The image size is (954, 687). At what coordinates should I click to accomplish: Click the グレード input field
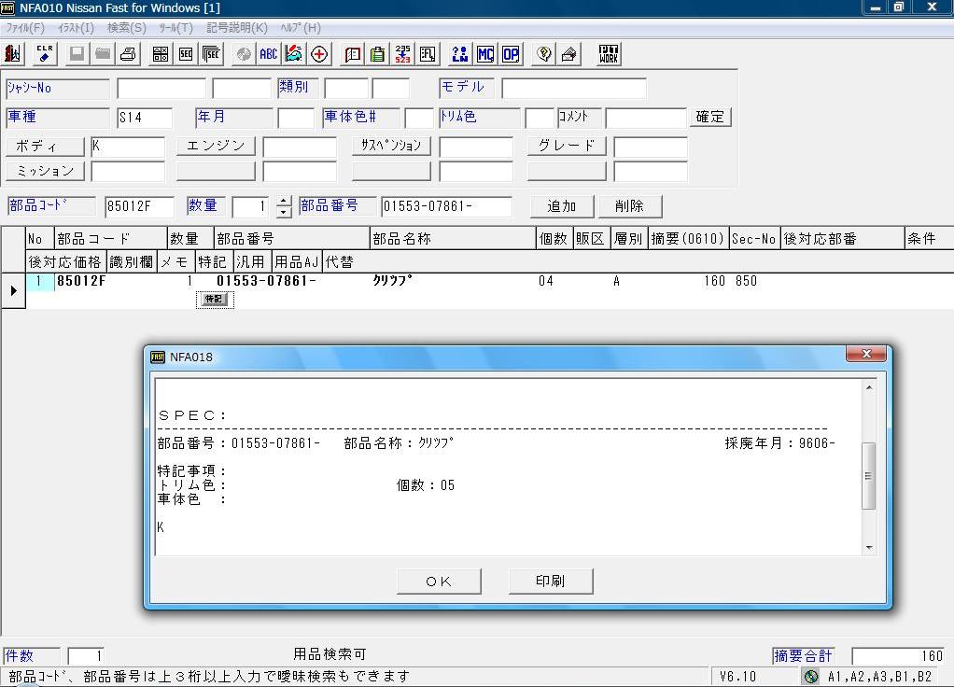pos(651,147)
